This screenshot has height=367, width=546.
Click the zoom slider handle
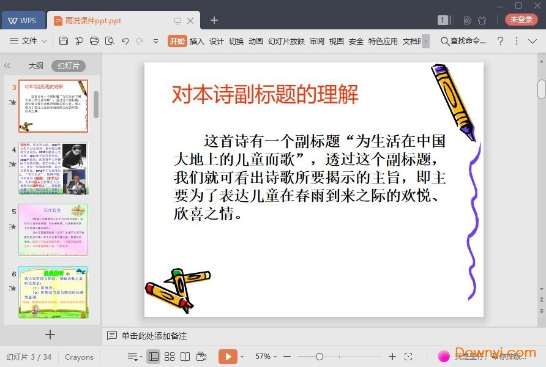(319, 357)
